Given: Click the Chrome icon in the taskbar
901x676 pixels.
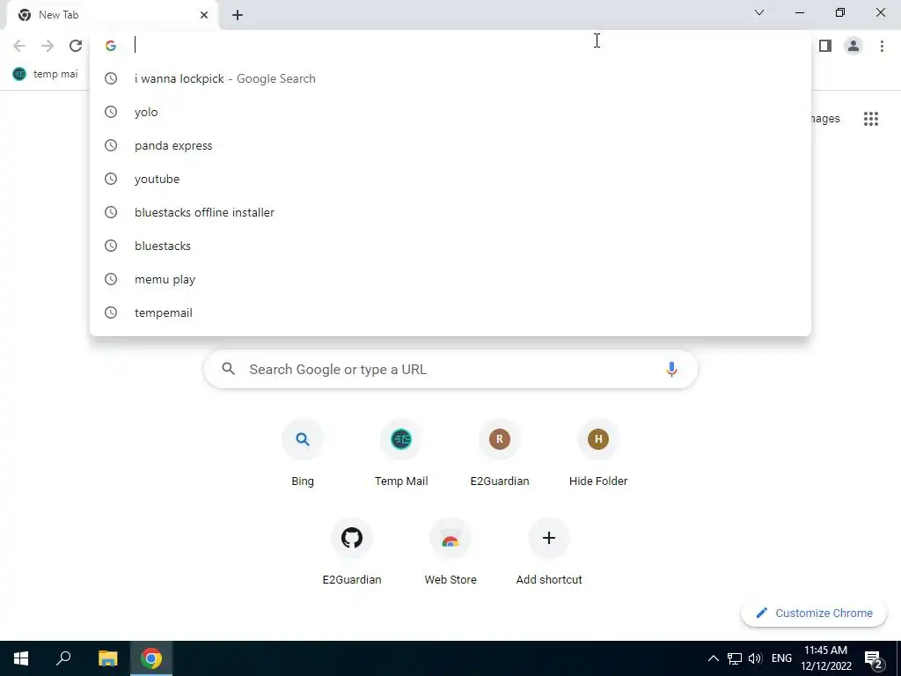Looking at the screenshot, I should click(x=151, y=658).
